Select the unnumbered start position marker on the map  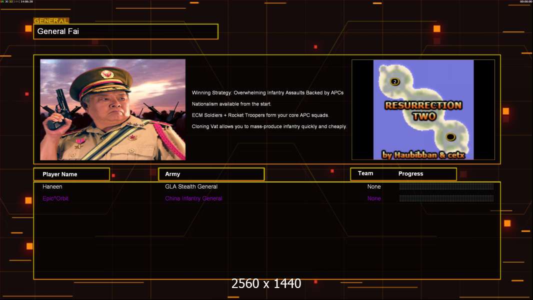pos(450,137)
